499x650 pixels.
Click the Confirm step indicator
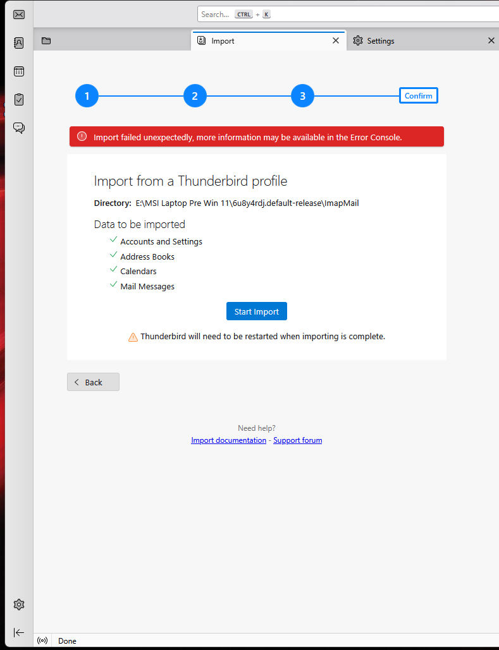pos(419,96)
